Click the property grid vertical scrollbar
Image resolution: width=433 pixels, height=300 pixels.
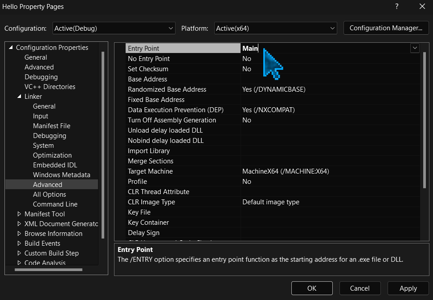(x=425, y=120)
